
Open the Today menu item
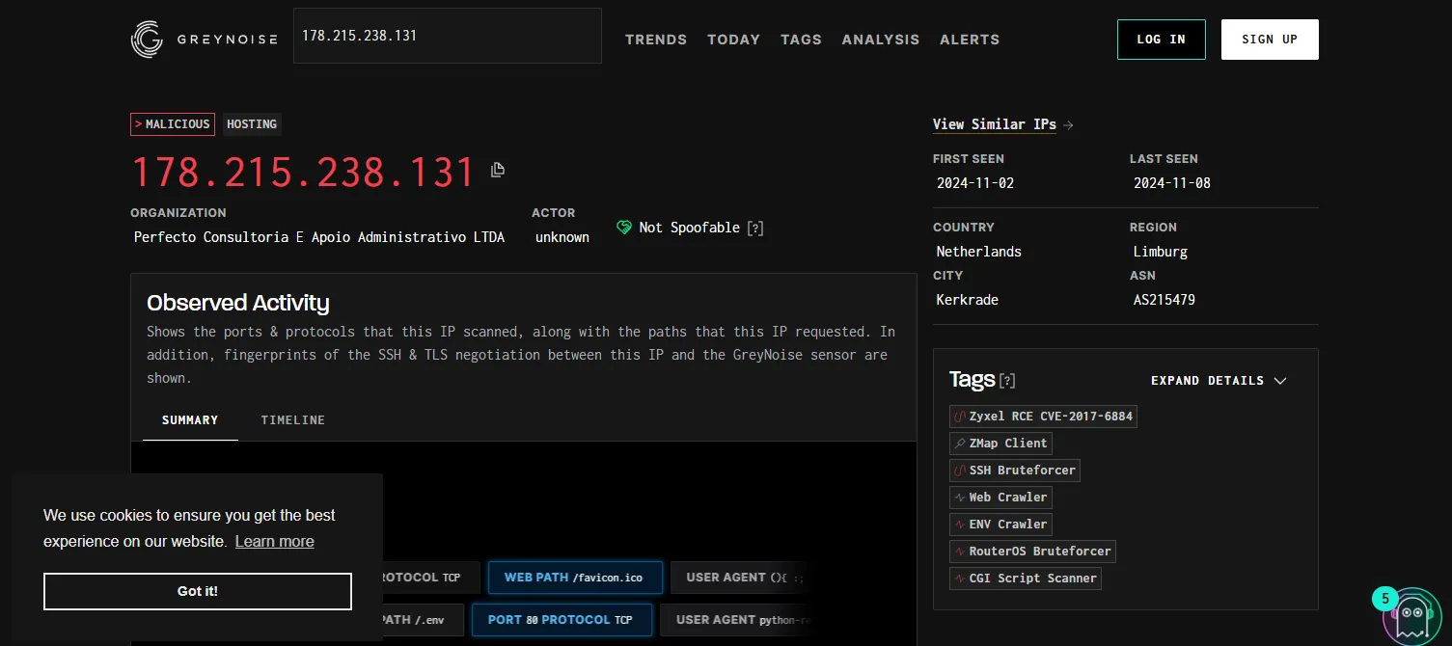tap(733, 40)
